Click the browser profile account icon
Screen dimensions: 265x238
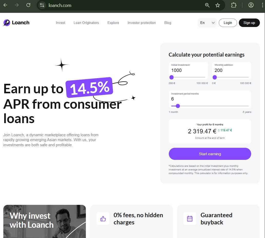251,5
